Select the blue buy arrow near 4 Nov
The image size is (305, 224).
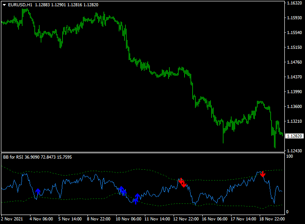click(38, 191)
